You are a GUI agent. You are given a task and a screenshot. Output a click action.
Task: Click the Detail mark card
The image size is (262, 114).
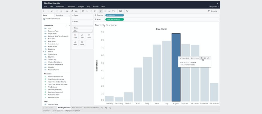point(75,43)
